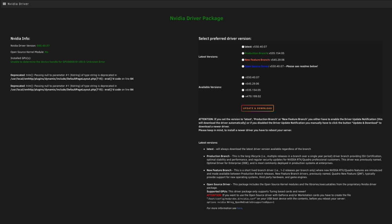Pick available version v470.199.02 radio button
The height and width of the screenshot is (224, 392).
243,97
